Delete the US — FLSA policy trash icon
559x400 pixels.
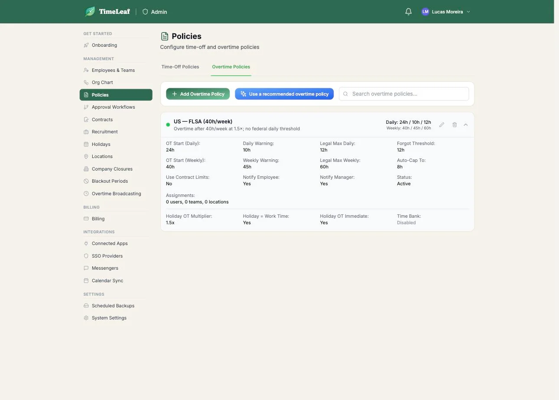(455, 125)
